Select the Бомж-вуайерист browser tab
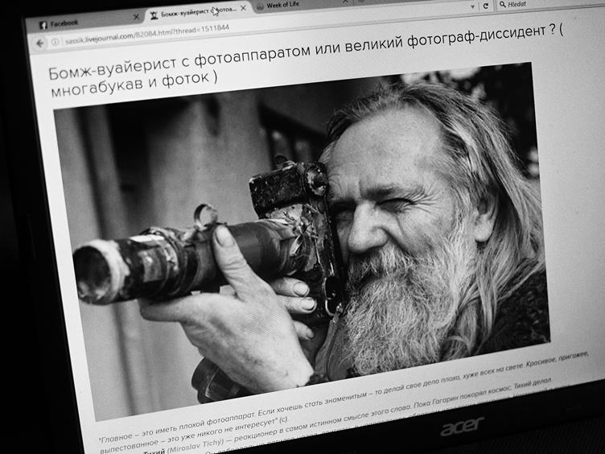Image resolution: width=605 pixels, height=454 pixels. [x=199, y=13]
